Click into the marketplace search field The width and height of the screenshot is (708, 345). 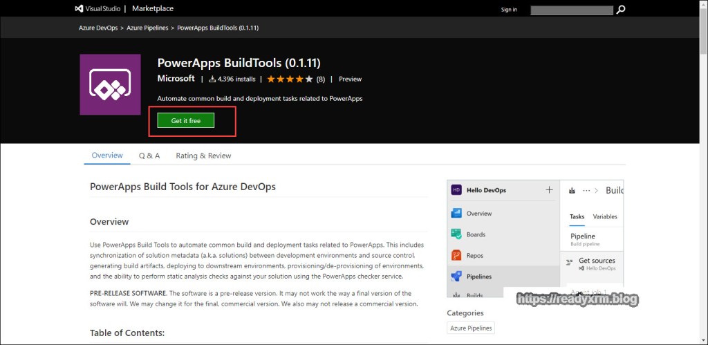tap(571, 10)
